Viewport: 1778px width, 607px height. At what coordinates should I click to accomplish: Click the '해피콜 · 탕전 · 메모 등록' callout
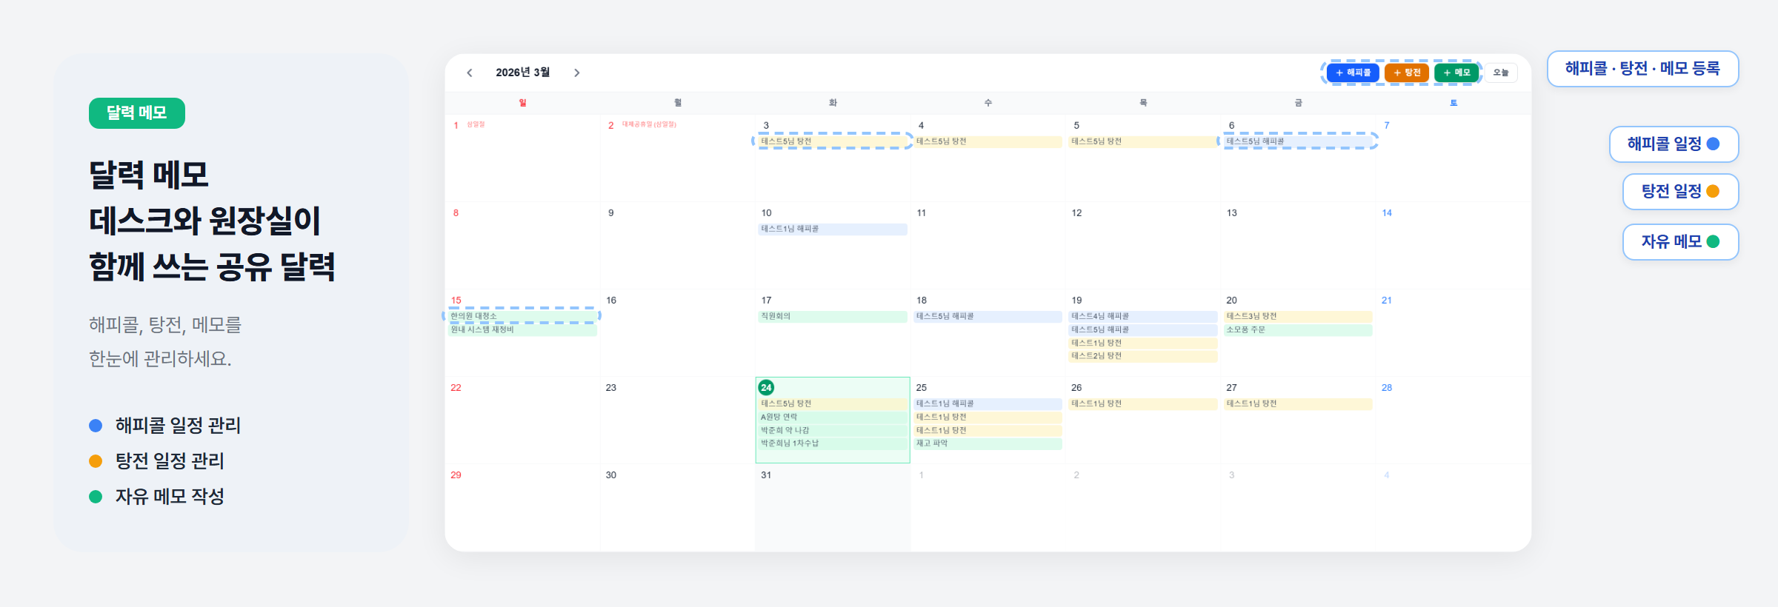(x=1642, y=69)
